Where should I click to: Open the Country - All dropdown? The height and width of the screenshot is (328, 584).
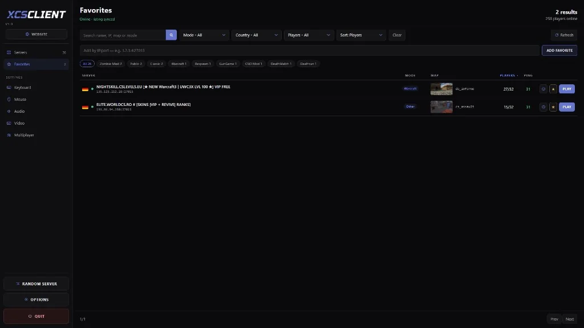(x=256, y=35)
